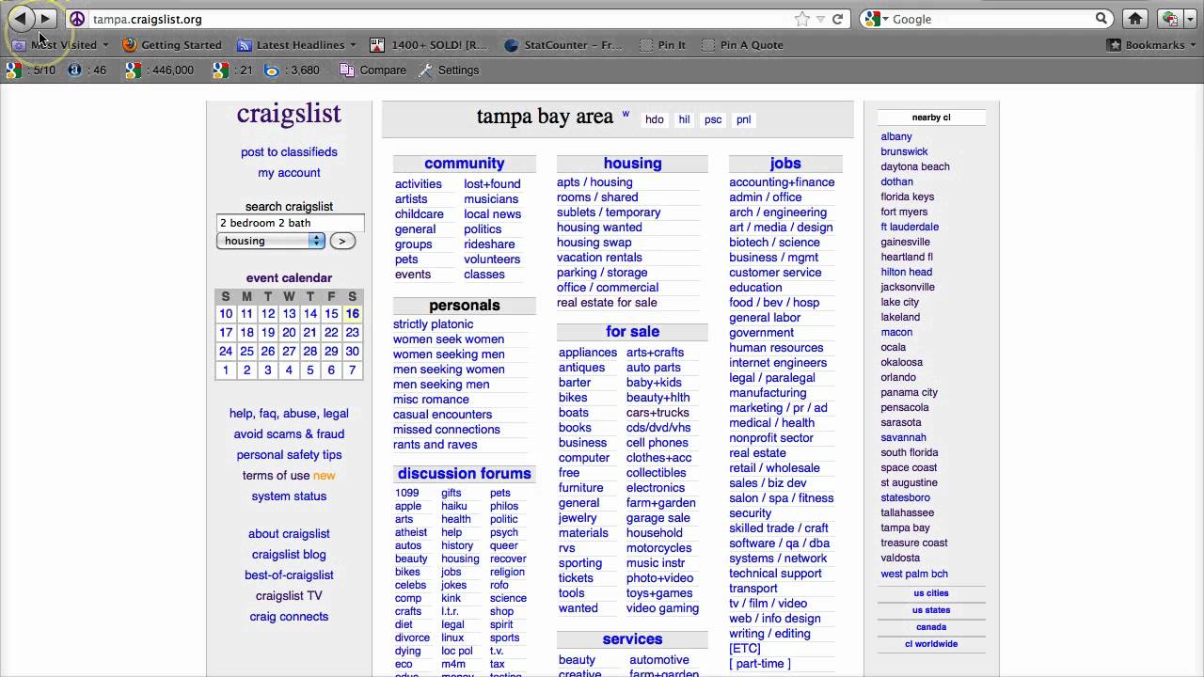Open the URL history dropdown arrow
The image size is (1204, 677).
[x=820, y=19]
